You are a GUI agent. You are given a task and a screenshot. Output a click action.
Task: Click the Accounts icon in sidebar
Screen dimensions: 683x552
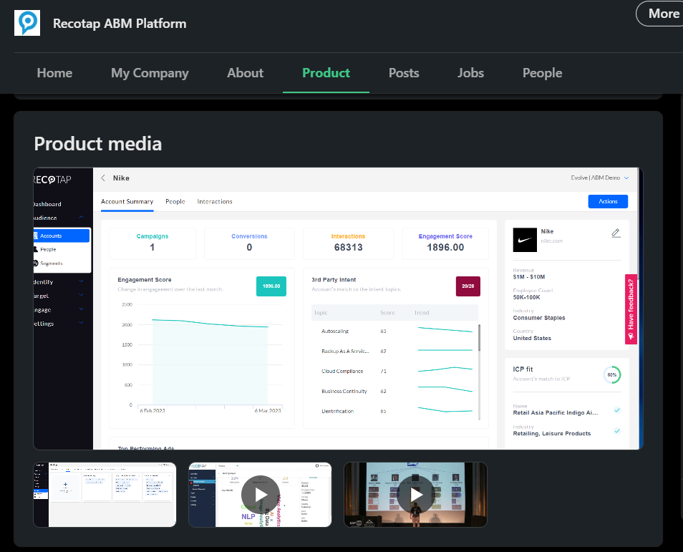click(x=36, y=236)
